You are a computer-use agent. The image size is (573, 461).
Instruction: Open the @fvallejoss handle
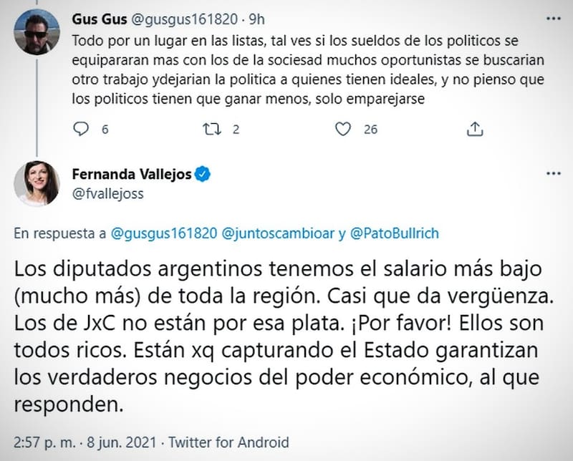pyautogui.click(x=107, y=193)
